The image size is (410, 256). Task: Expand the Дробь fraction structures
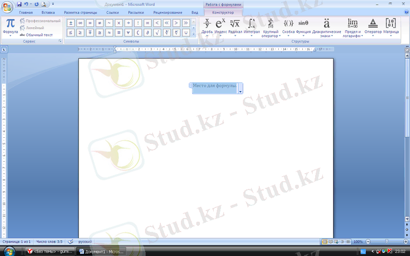(x=207, y=28)
